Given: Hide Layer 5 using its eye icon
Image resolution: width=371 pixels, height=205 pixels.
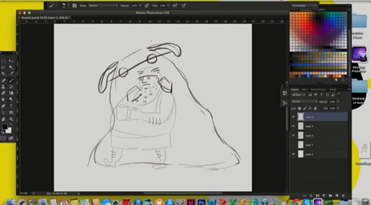Looking at the screenshot, I should tap(293, 117).
